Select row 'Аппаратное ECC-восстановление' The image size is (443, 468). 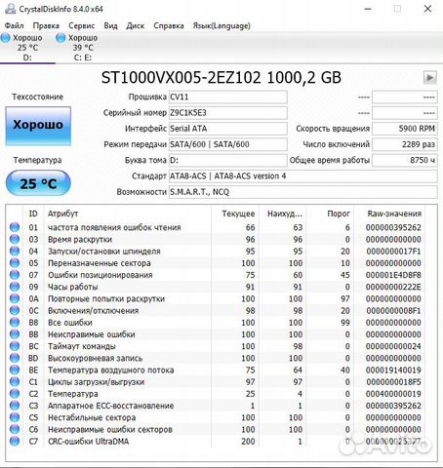tap(217, 406)
